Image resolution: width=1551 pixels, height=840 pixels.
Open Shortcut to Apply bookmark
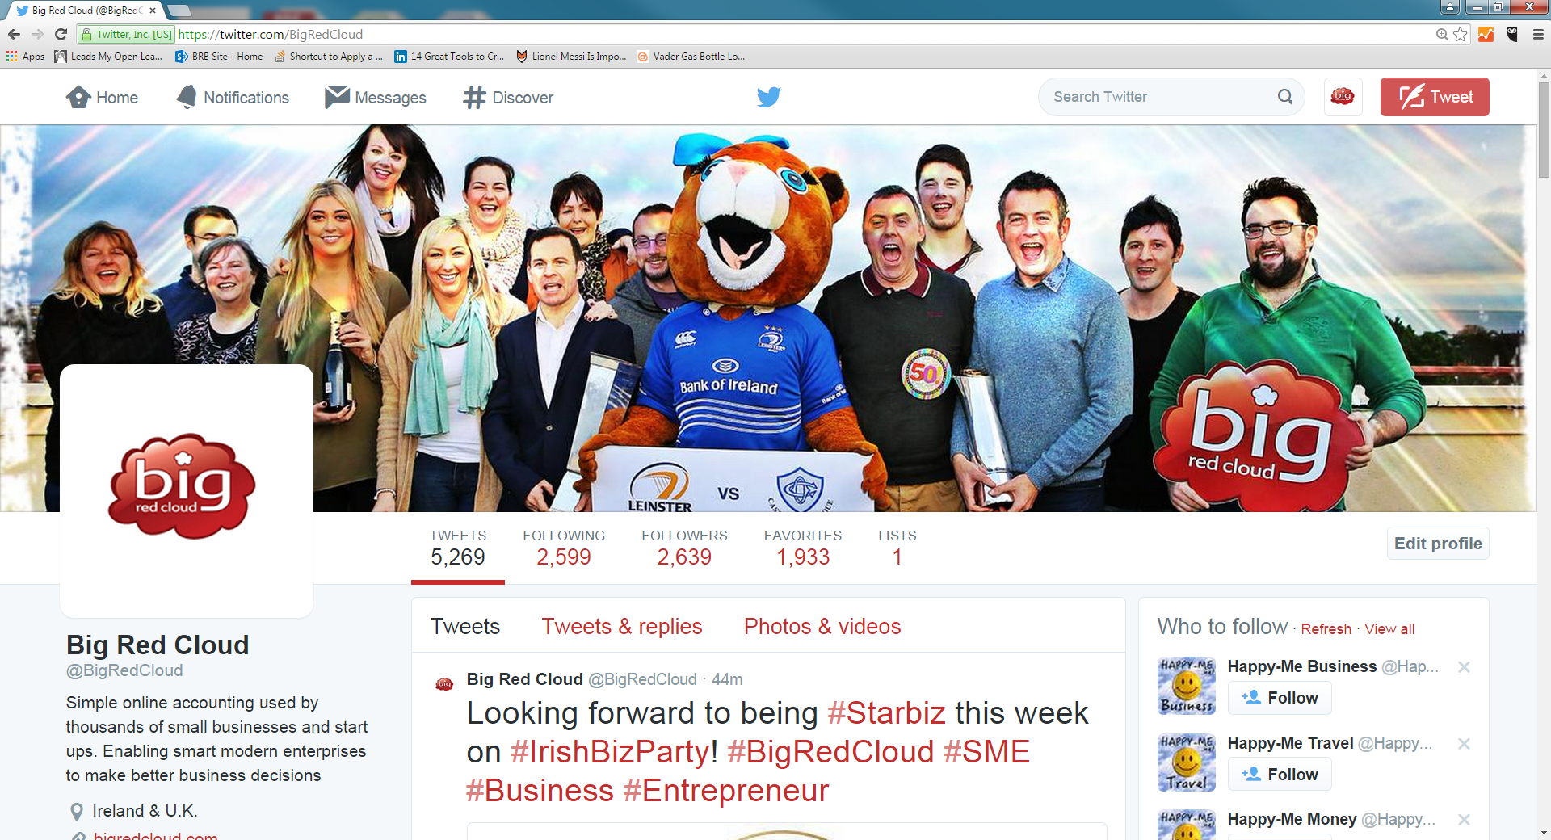[328, 57]
